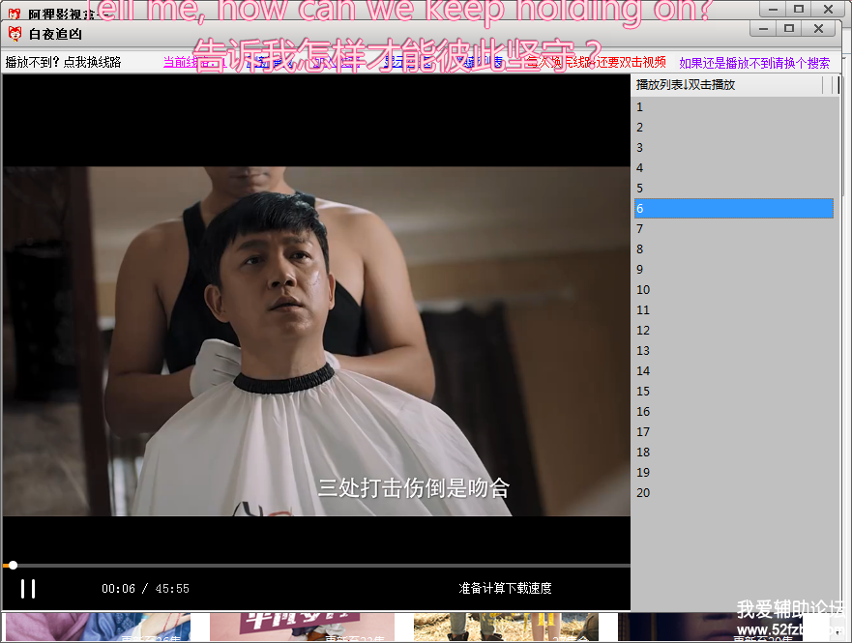
Task: Click the '00:06 / 45:55' time display
Action: 145,589
